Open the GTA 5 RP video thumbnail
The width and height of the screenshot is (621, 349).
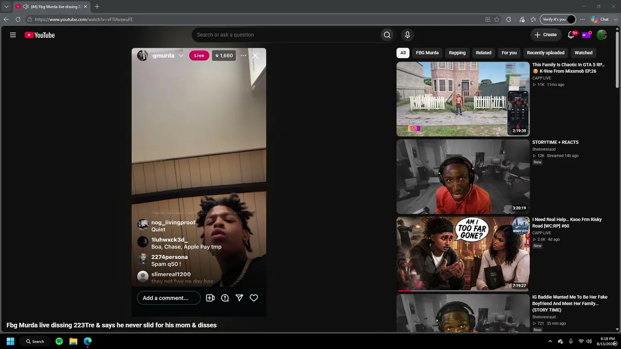pos(463,99)
